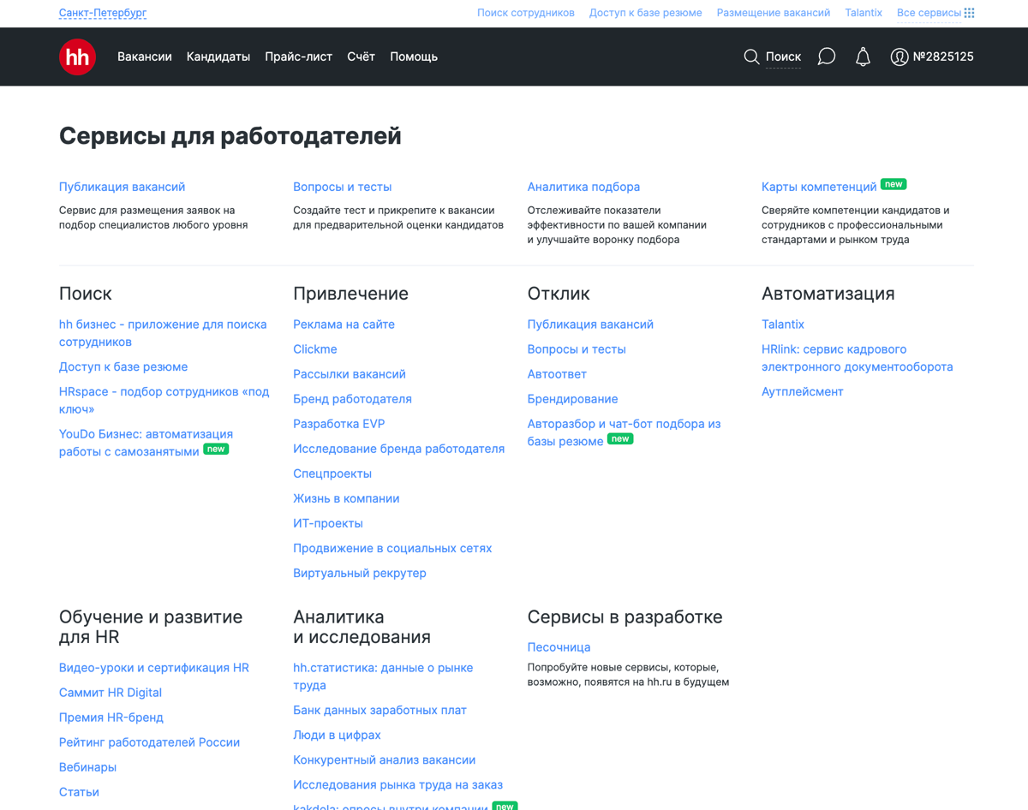Open Вопросы и тесты under Отклик
This screenshot has height=810, width=1028.
click(x=577, y=349)
